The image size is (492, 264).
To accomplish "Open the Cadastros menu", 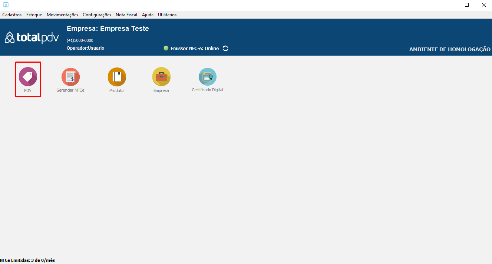I will click(x=12, y=15).
